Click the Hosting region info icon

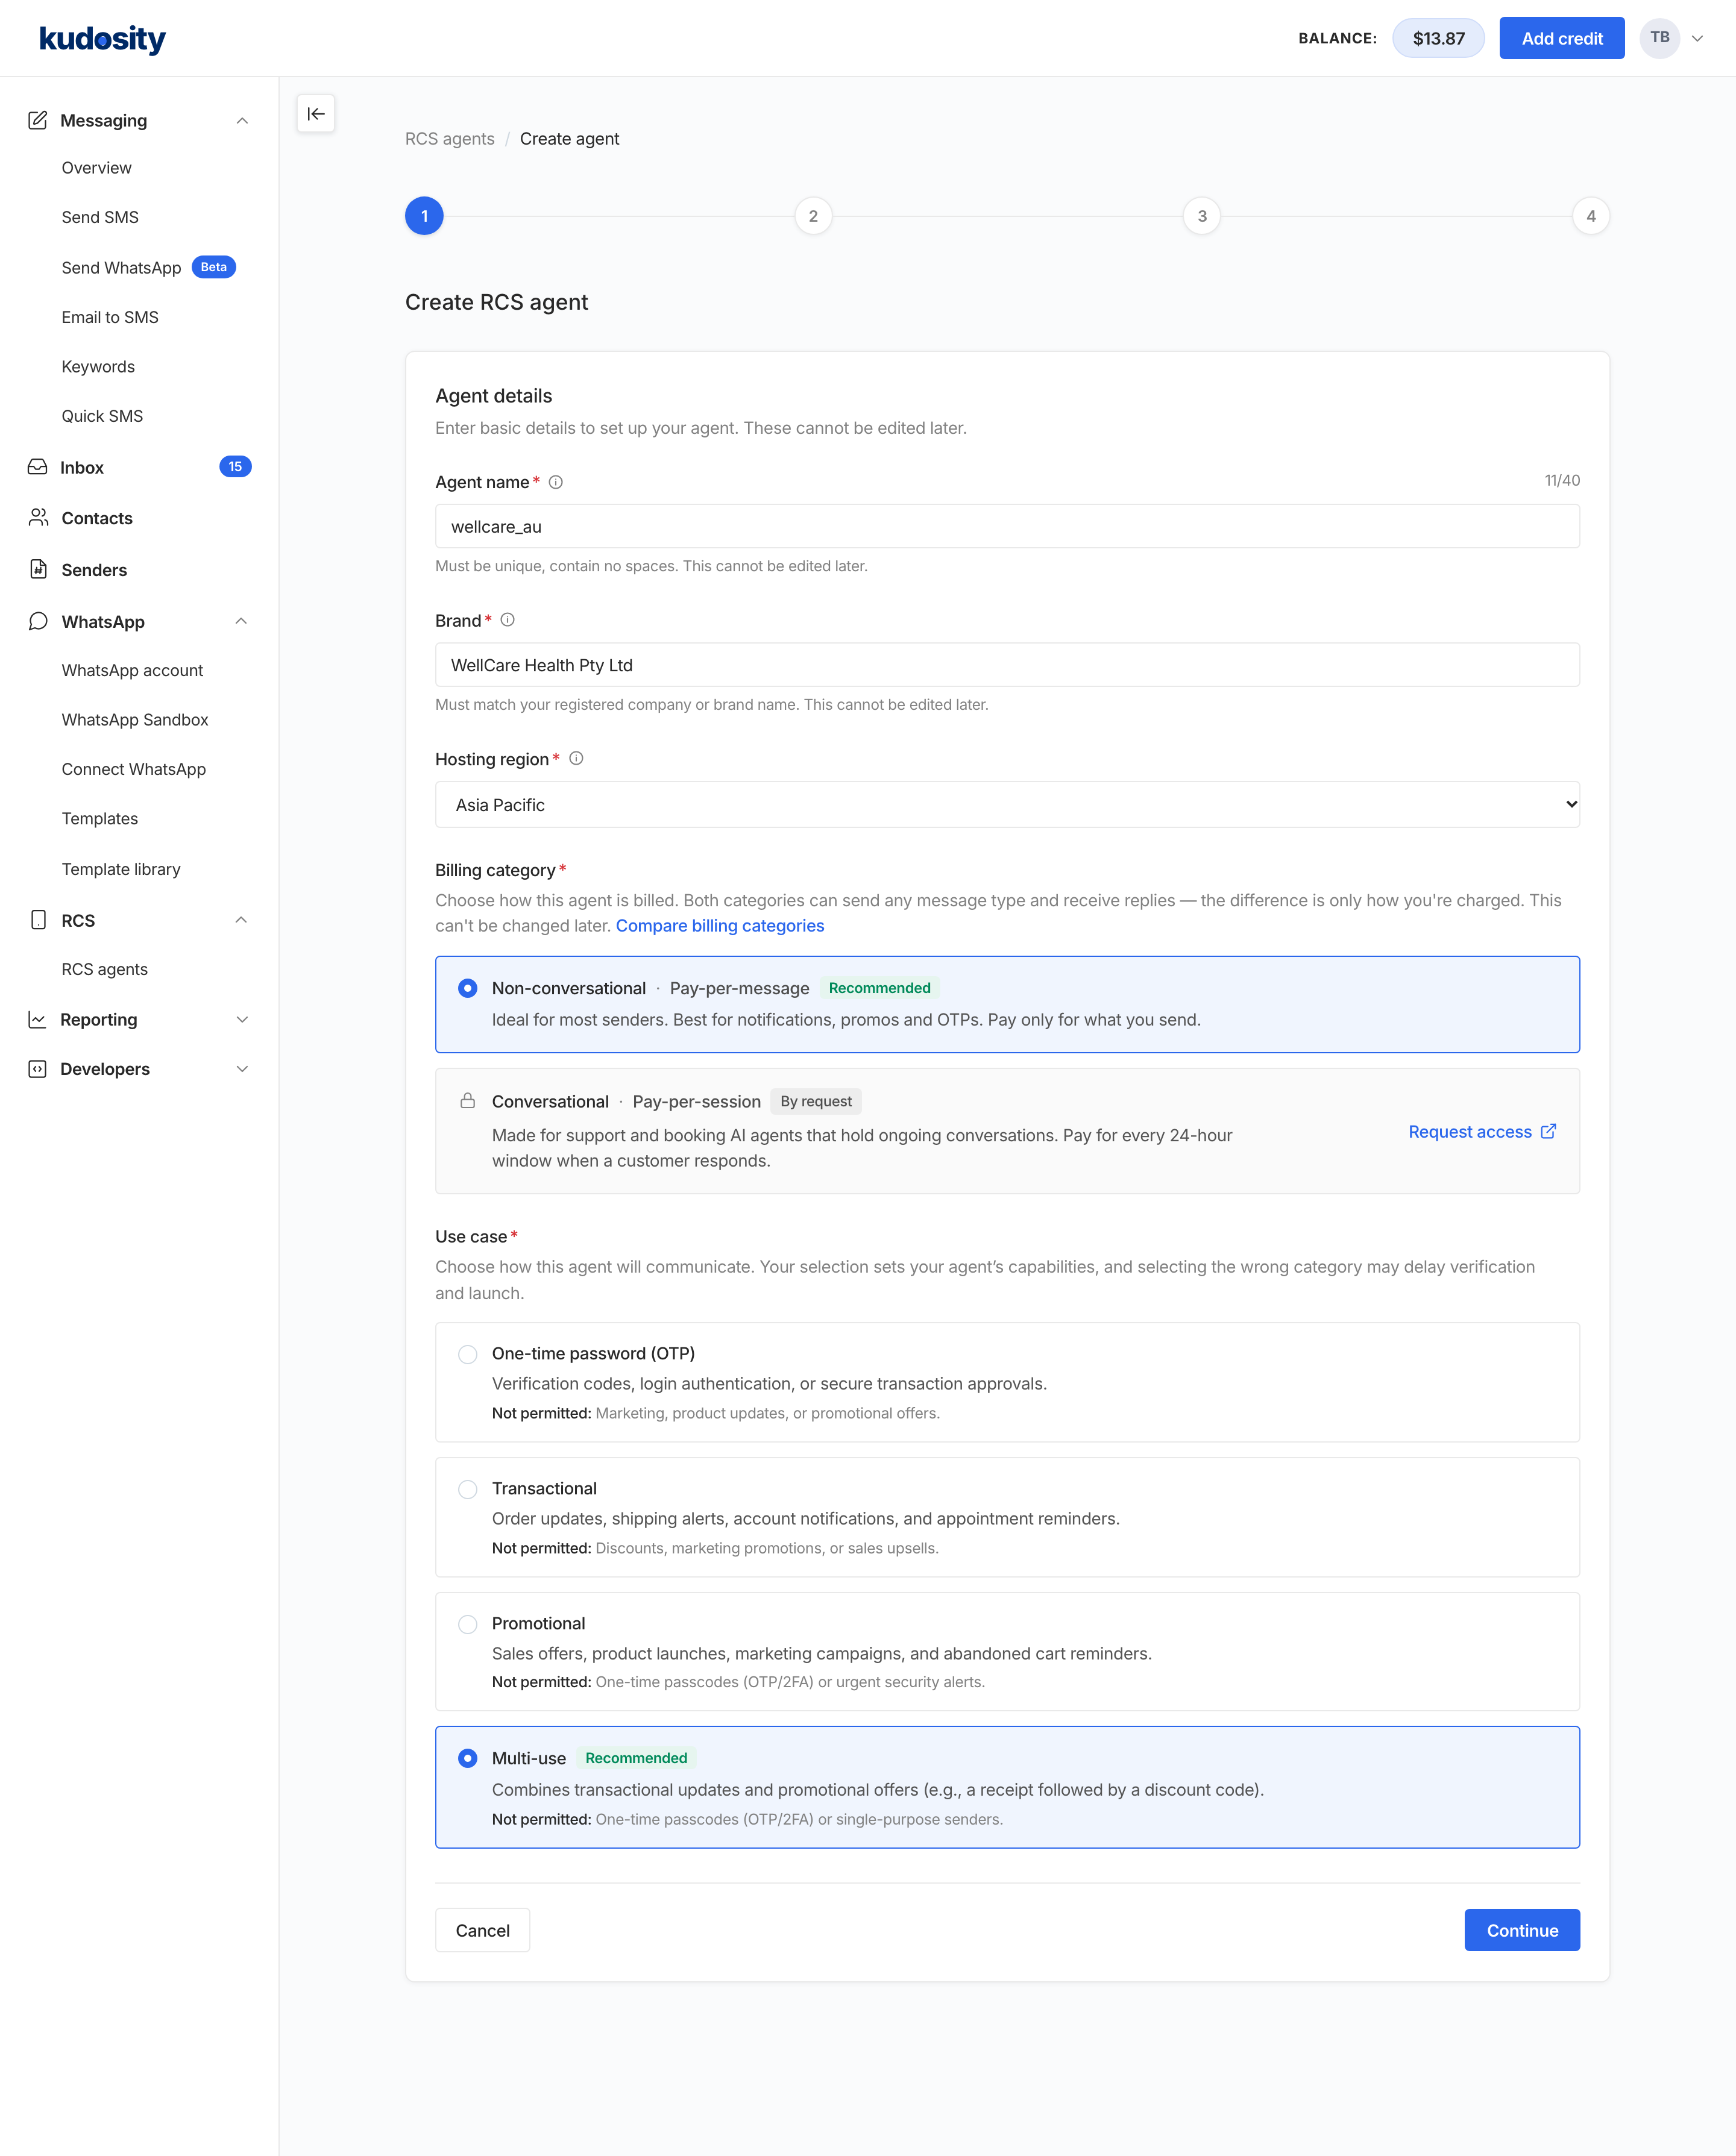[576, 759]
